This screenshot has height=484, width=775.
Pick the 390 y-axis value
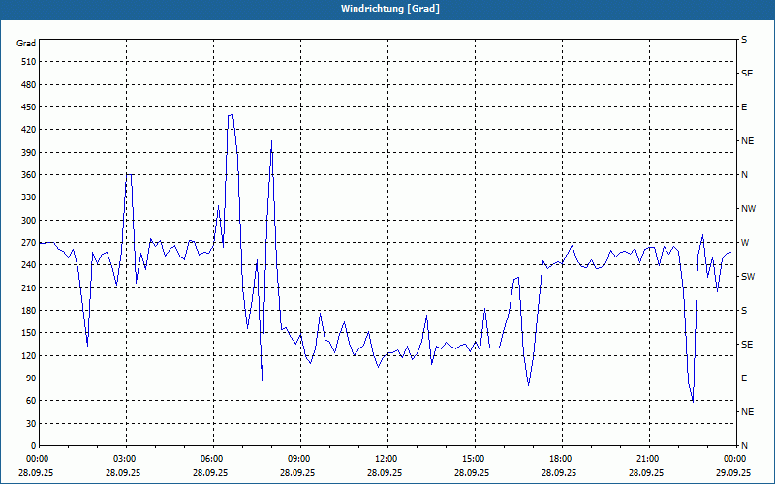(x=29, y=153)
